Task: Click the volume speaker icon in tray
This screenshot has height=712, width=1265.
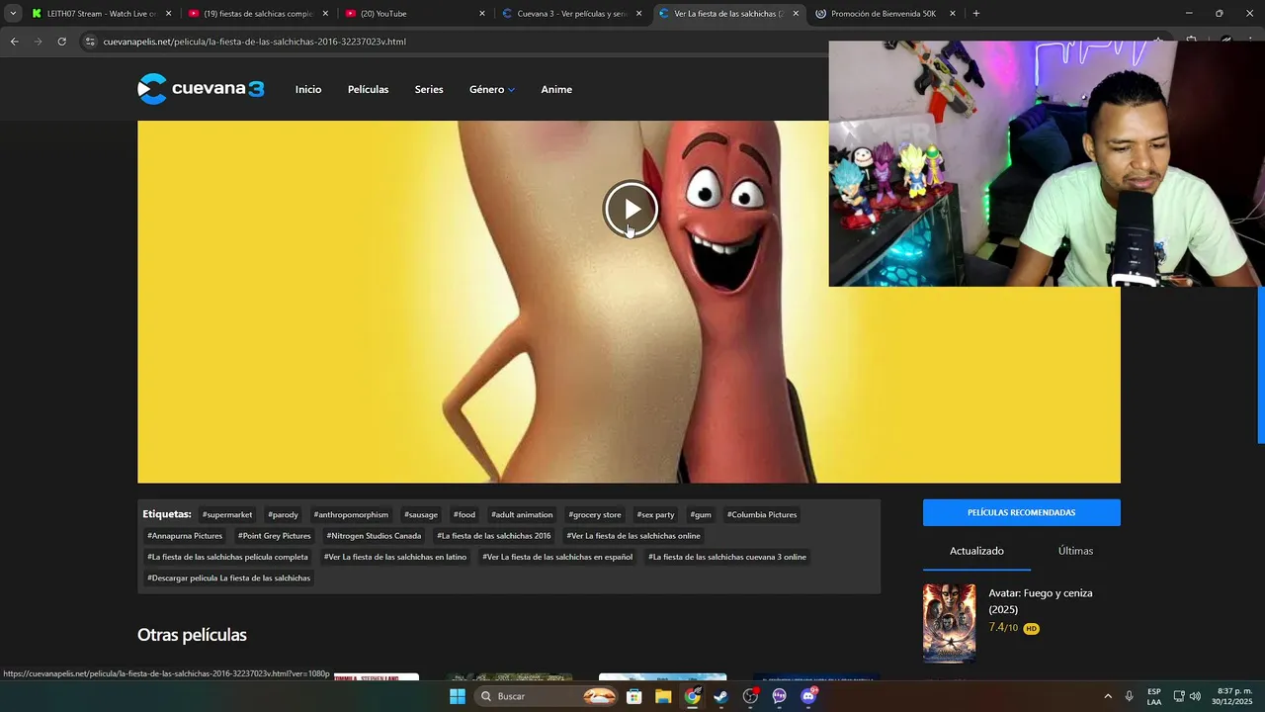Action: [x=1195, y=696]
